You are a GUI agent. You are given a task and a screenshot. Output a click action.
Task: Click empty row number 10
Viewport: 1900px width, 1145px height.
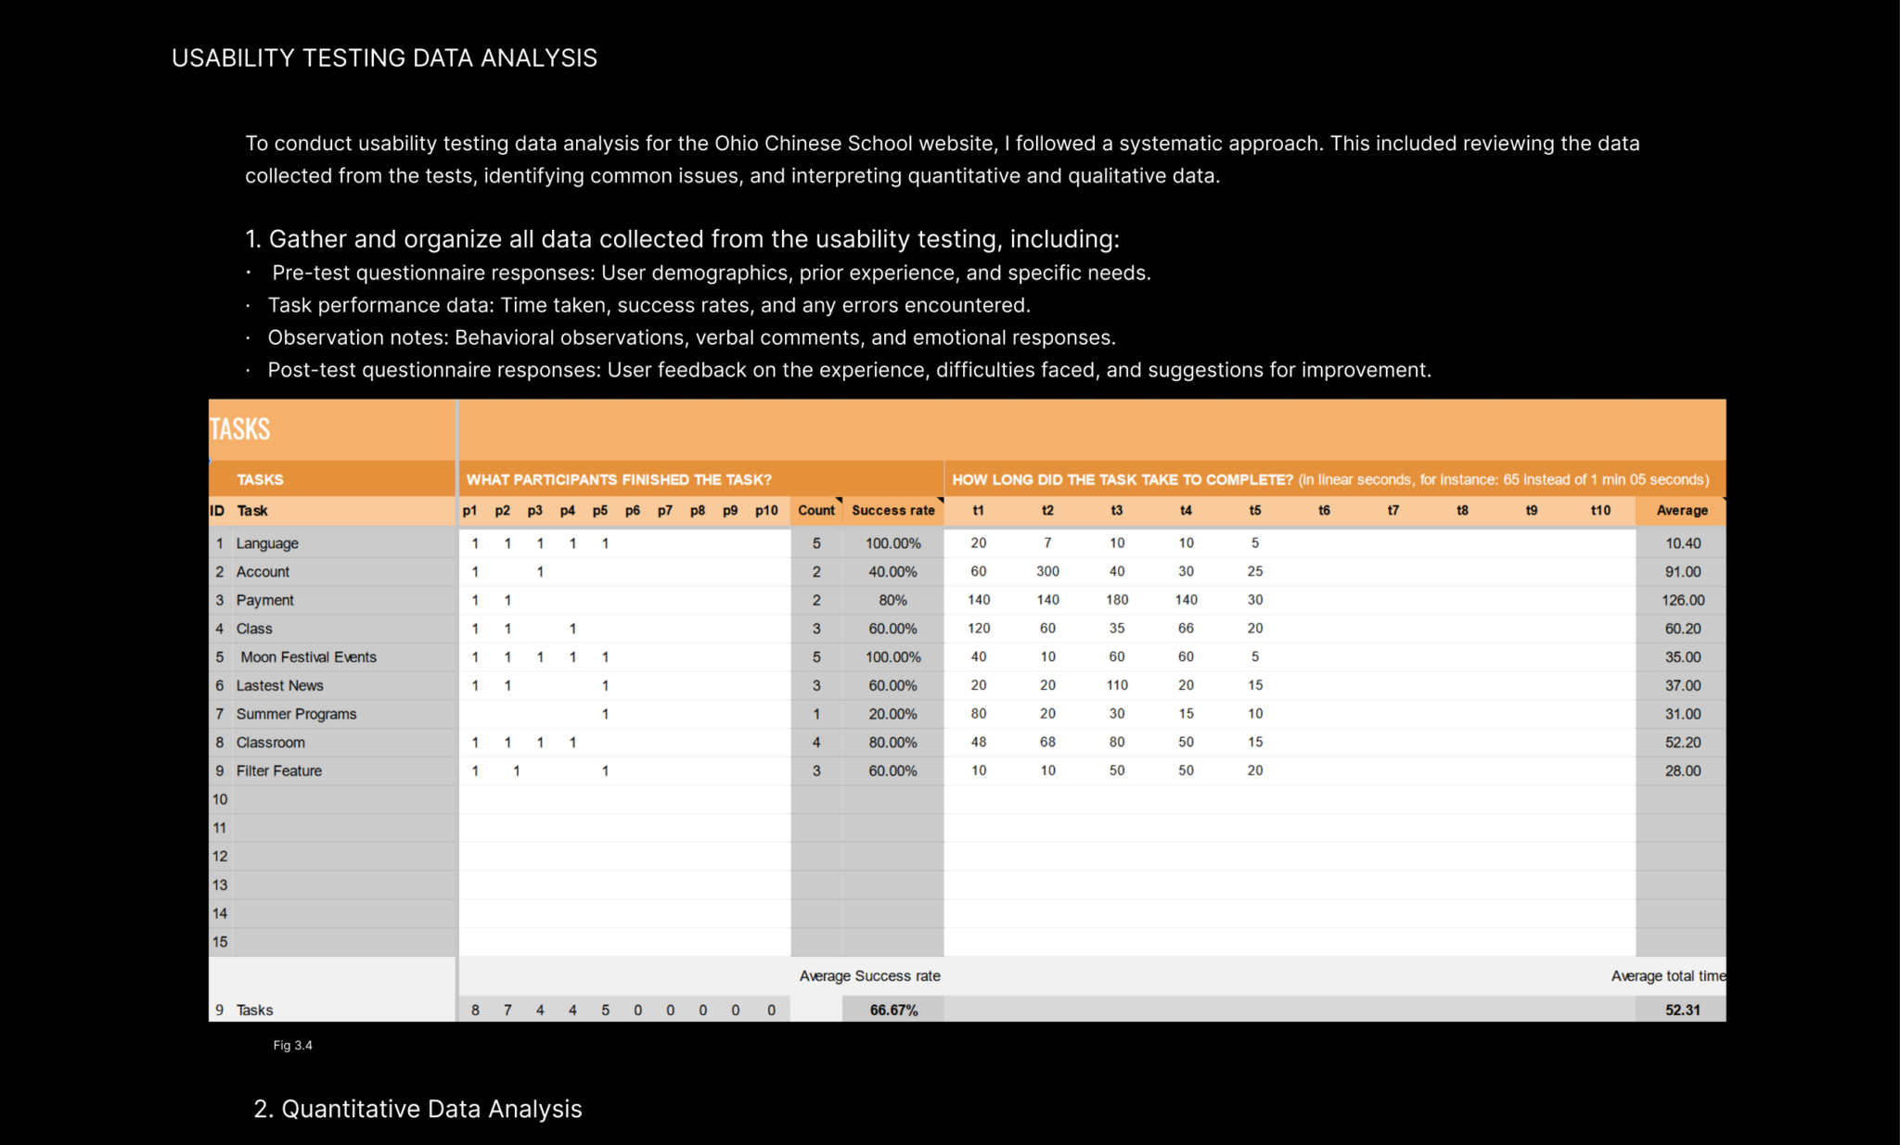[220, 799]
